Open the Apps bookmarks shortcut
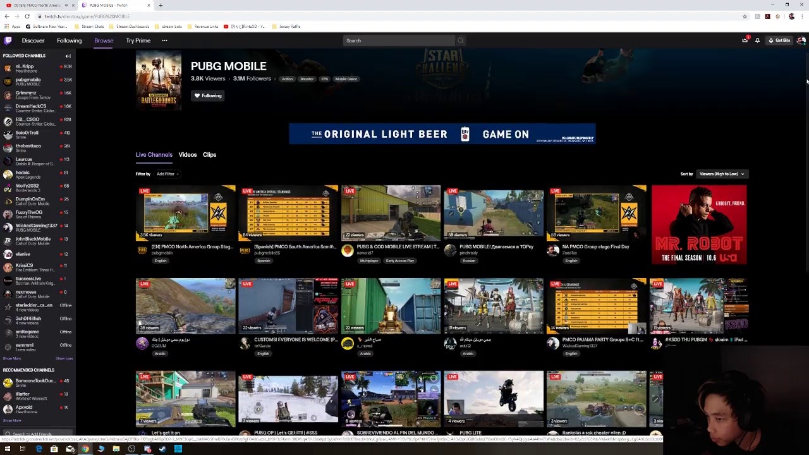 [x=12, y=27]
